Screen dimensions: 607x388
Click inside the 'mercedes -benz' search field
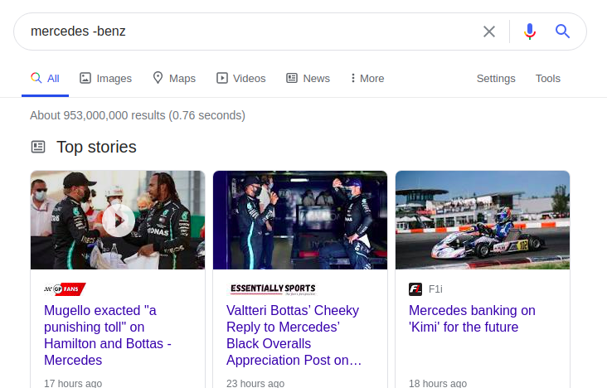pyautogui.click(x=248, y=32)
